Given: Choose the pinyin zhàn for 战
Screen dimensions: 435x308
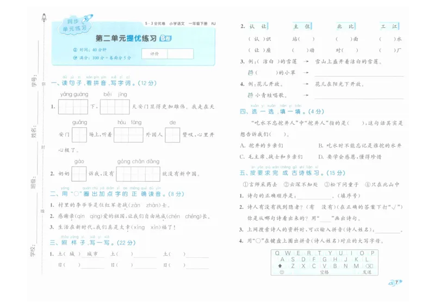Looking at the screenshot, I should 152,205.
